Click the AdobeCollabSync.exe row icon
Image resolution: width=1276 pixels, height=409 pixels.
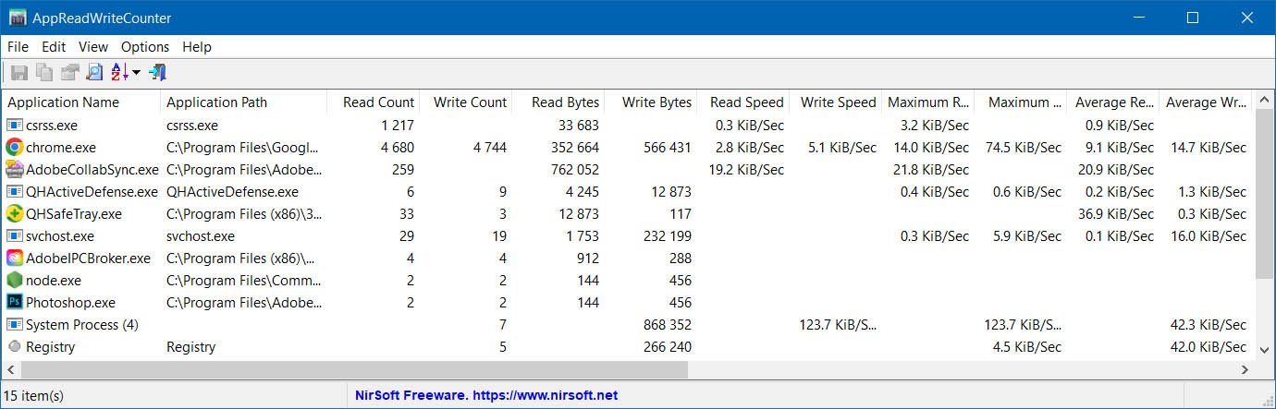coord(15,169)
